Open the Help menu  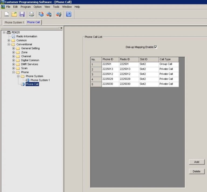[x=77, y=7]
